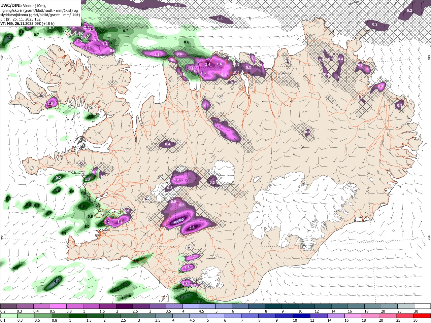Click the '0.2' label in the snow legend

pos(3,311)
